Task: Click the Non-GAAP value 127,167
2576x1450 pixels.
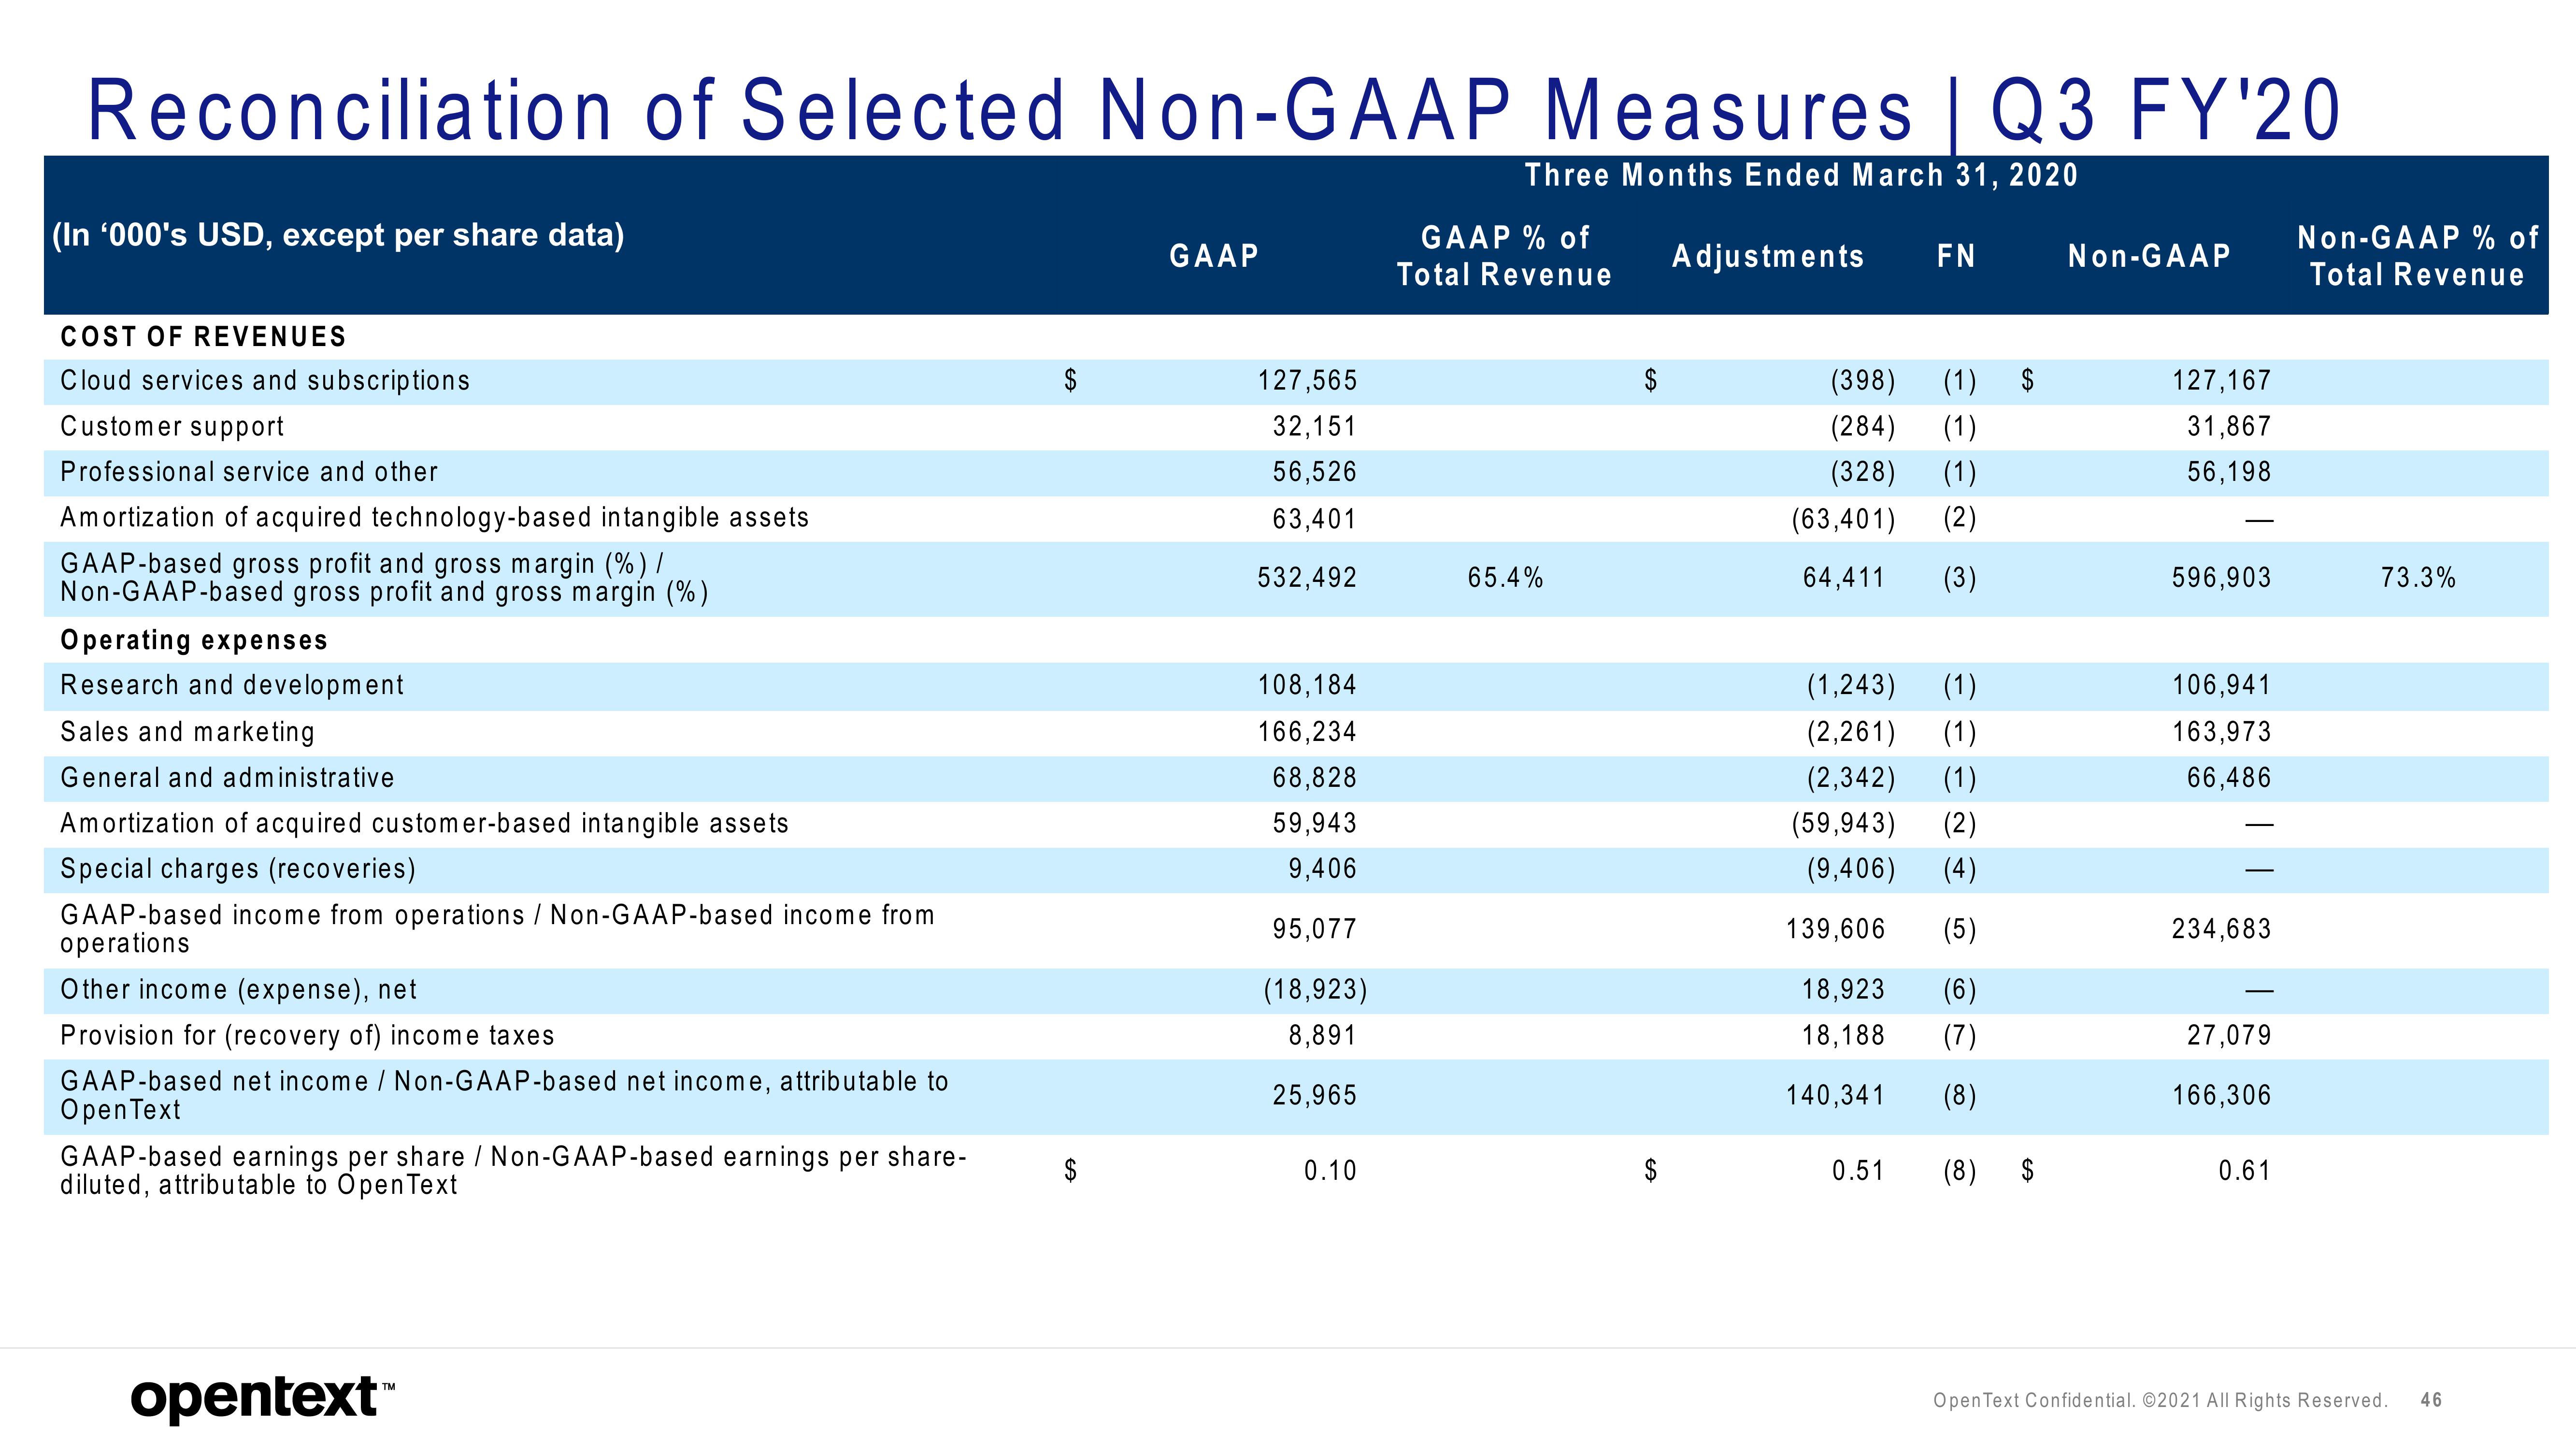Action: [2221, 380]
